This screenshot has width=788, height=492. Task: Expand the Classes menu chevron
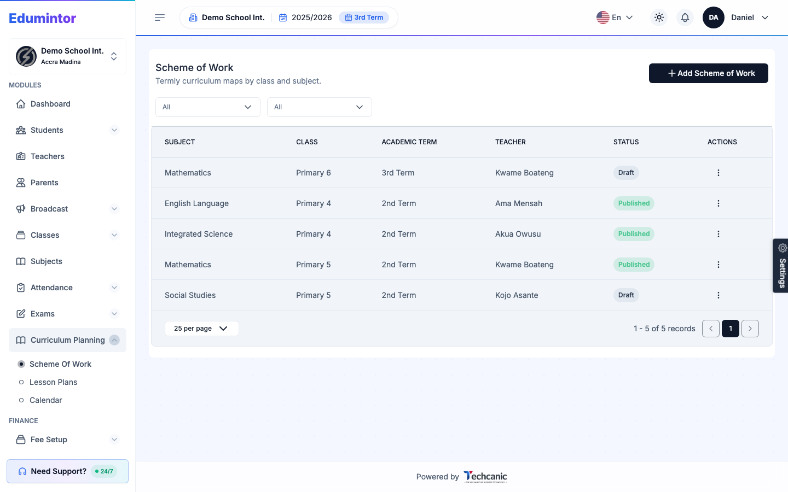(114, 235)
